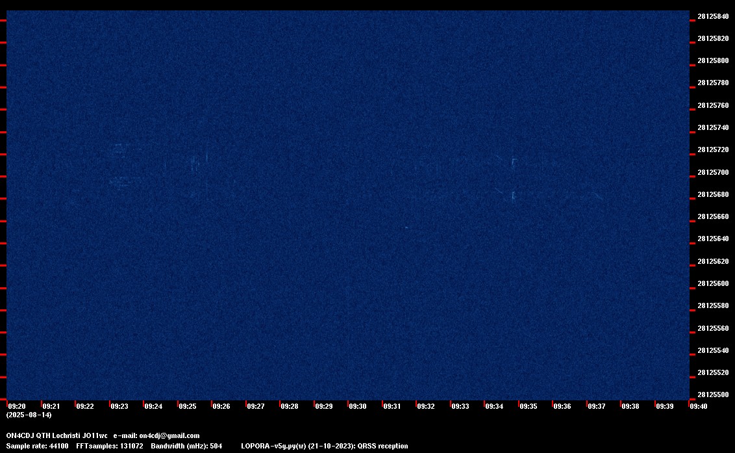Click the 28125500 frequency label

tap(713, 395)
